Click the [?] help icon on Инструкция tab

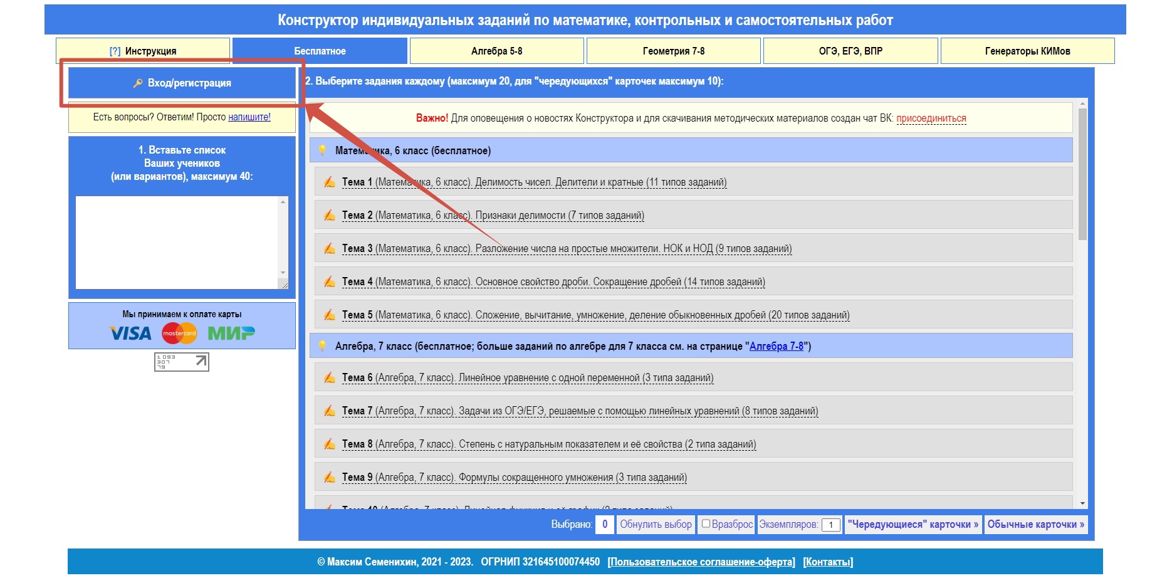(x=115, y=51)
